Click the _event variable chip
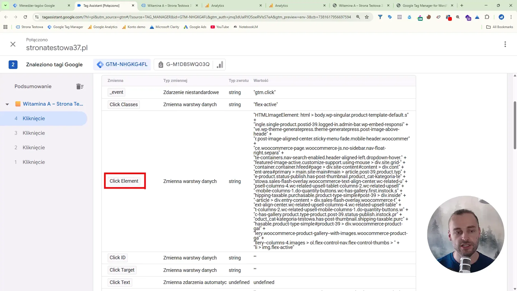 click(x=116, y=92)
